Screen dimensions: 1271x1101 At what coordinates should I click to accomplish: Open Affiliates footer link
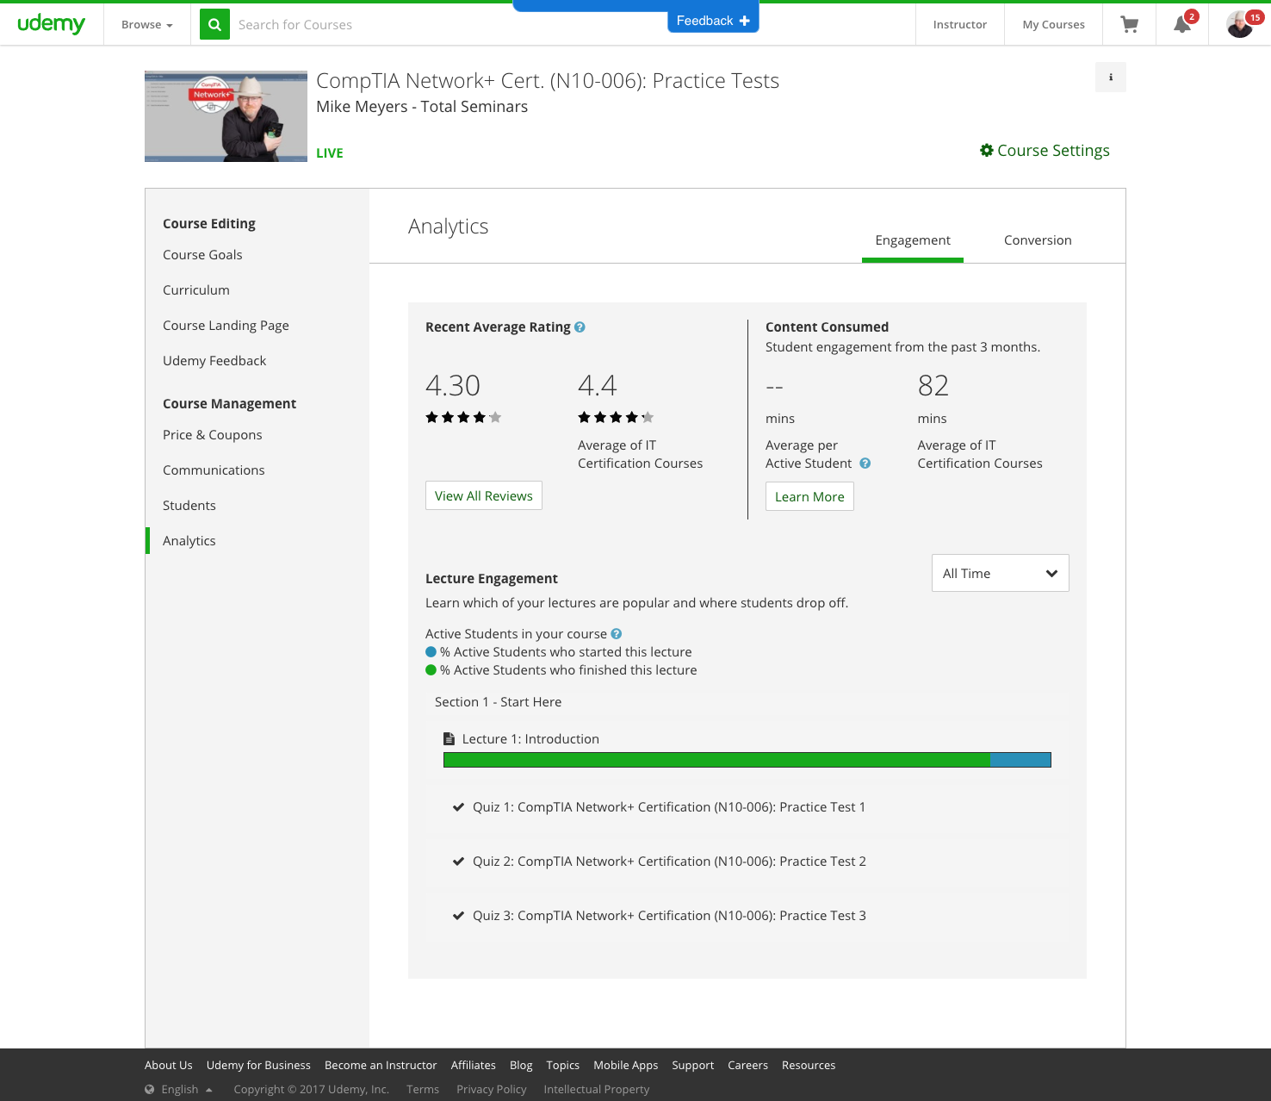[x=474, y=1066]
